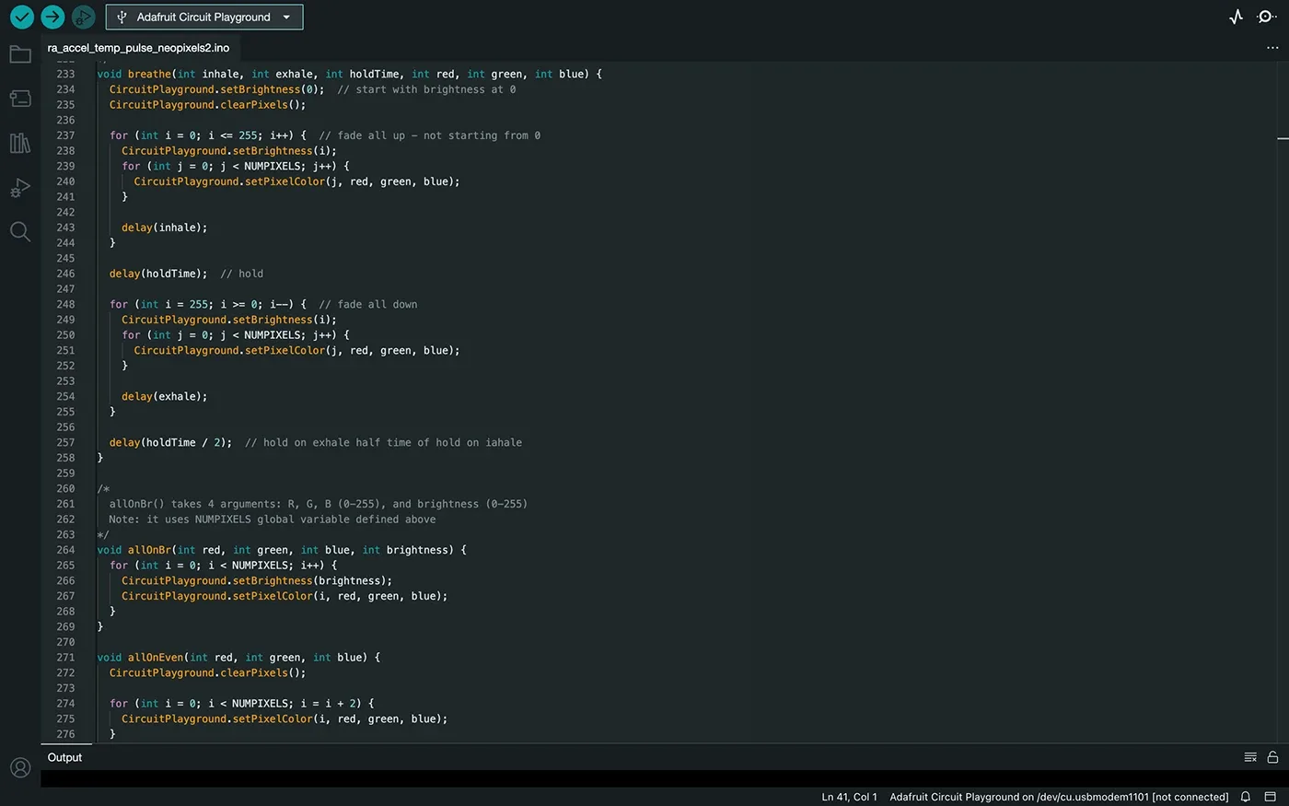The height and width of the screenshot is (806, 1289).
Task: Start debugging with the debug play button
Action: (x=83, y=17)
